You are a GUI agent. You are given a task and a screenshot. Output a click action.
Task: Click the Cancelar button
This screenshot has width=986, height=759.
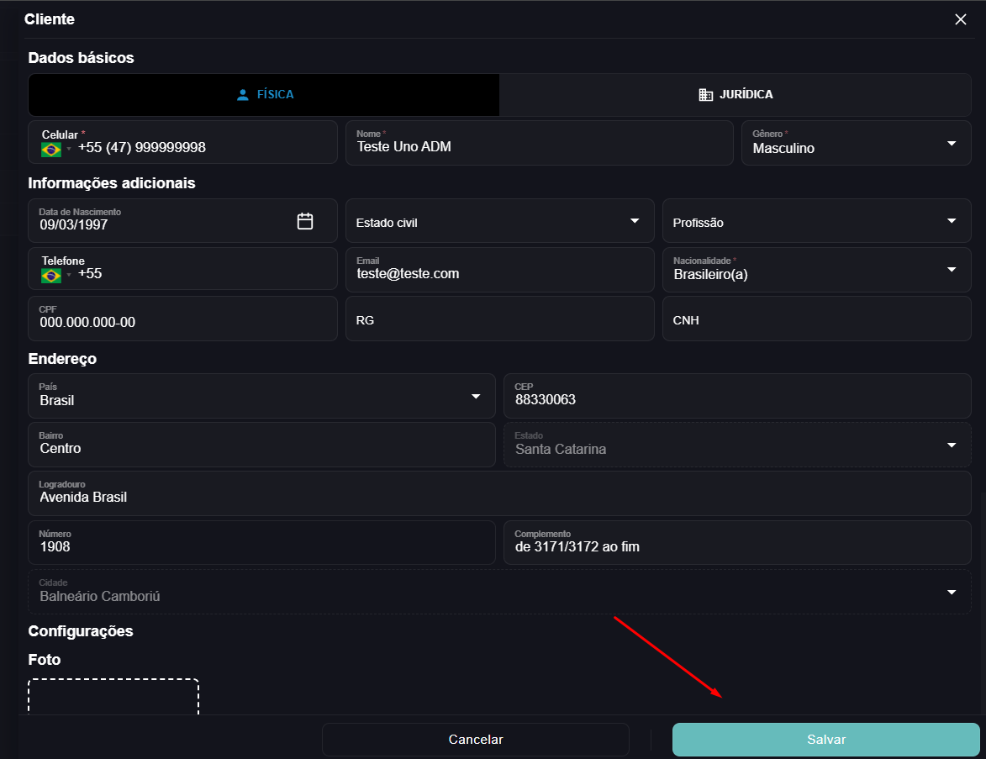pos(476,740)
